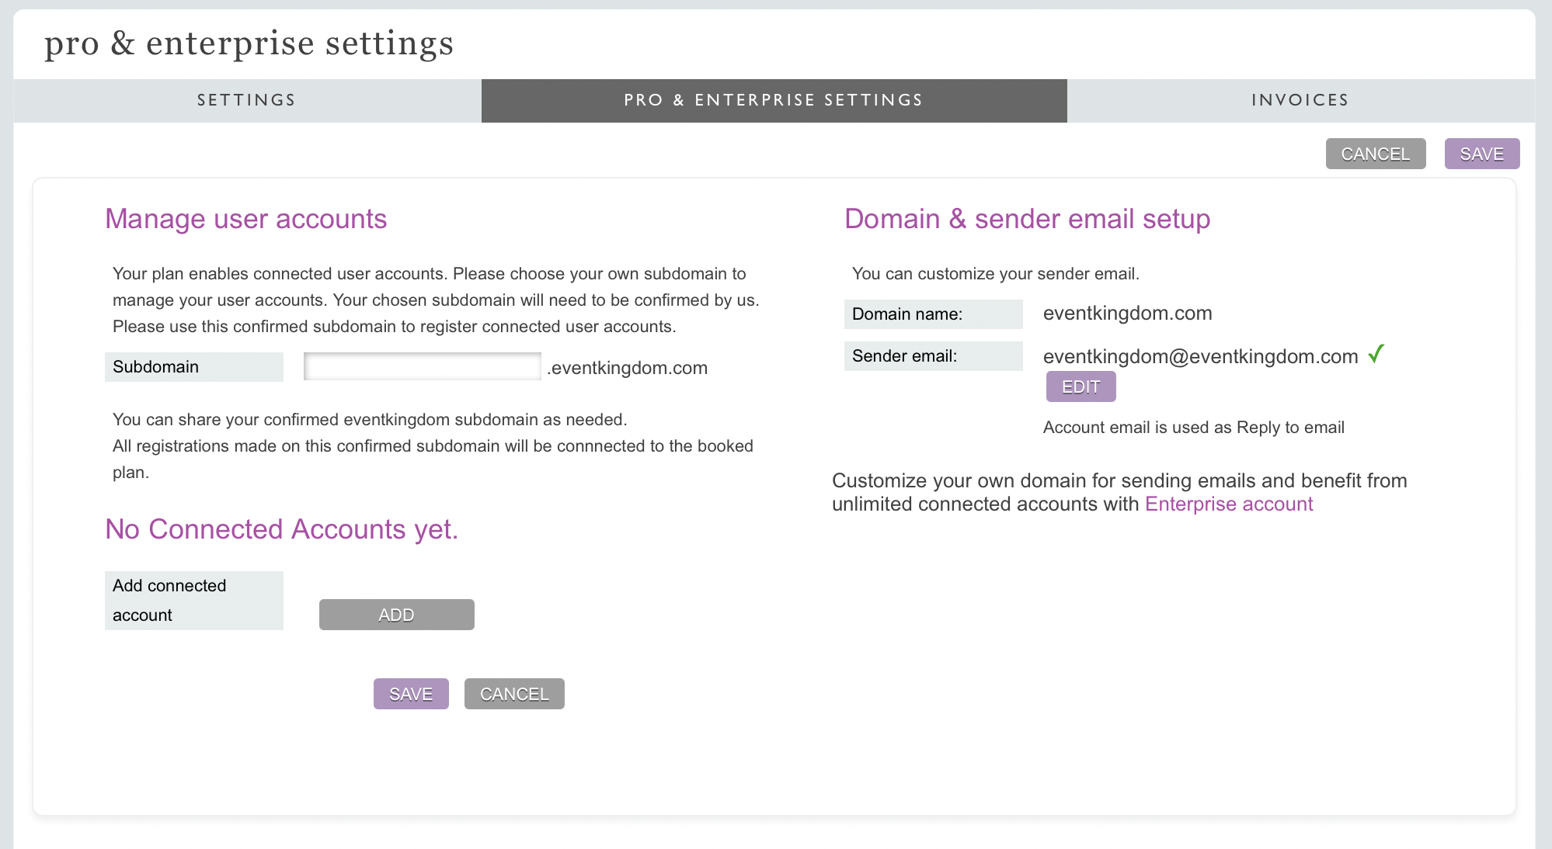The height and width of the screenshot is (849, 1552).
Task: Click the eventkingdom@eventkingdom.com sender address
Action: (x=1200, y=356)
